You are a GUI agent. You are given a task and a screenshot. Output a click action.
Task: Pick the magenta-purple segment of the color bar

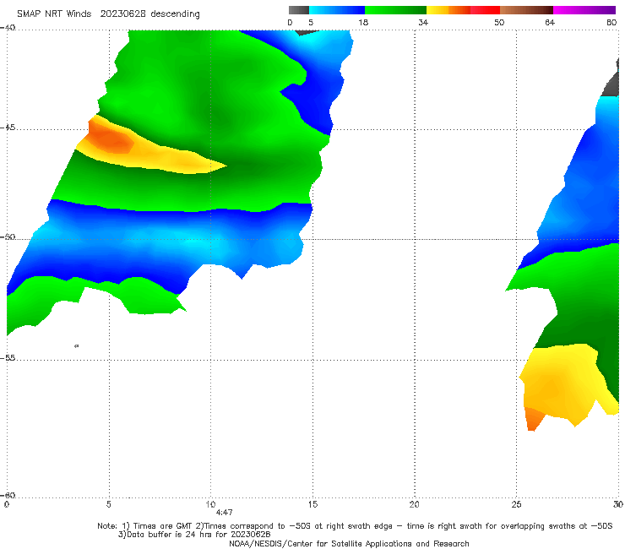(x=584, y=10)
